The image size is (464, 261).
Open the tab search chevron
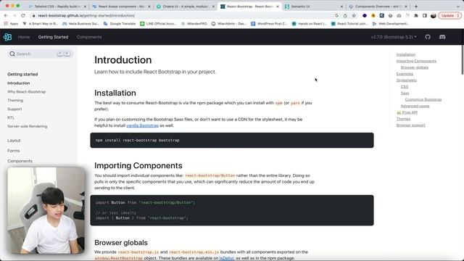(458, 7)
